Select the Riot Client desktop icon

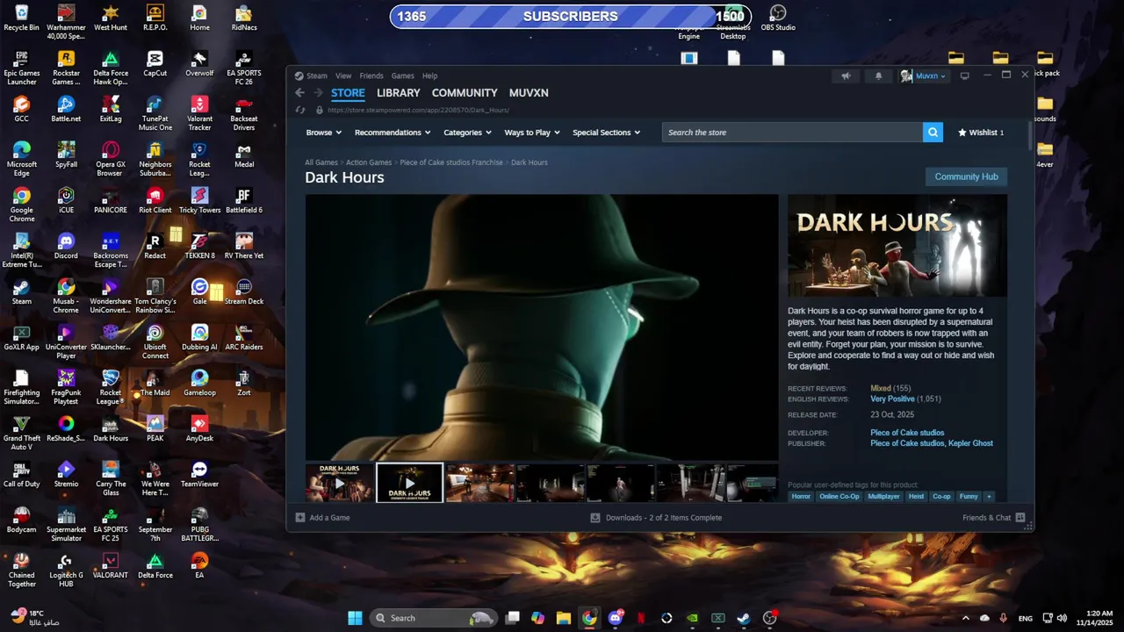coord(155,200)
